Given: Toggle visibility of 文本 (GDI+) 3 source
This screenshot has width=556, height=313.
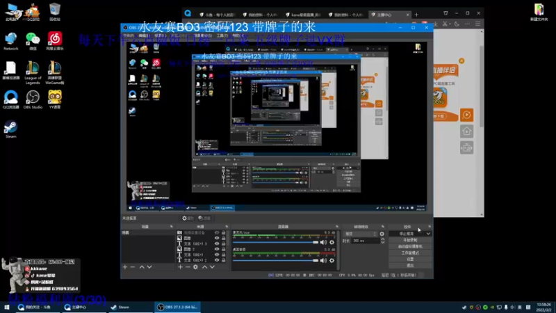Looking at the screenshot, I should 217,243.
